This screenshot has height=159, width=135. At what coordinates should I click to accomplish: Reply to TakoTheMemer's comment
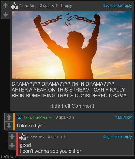(x=128, y=117)
